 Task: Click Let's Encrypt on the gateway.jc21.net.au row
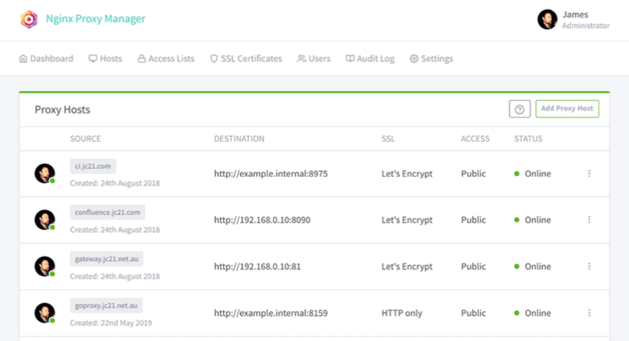point(407,266)
